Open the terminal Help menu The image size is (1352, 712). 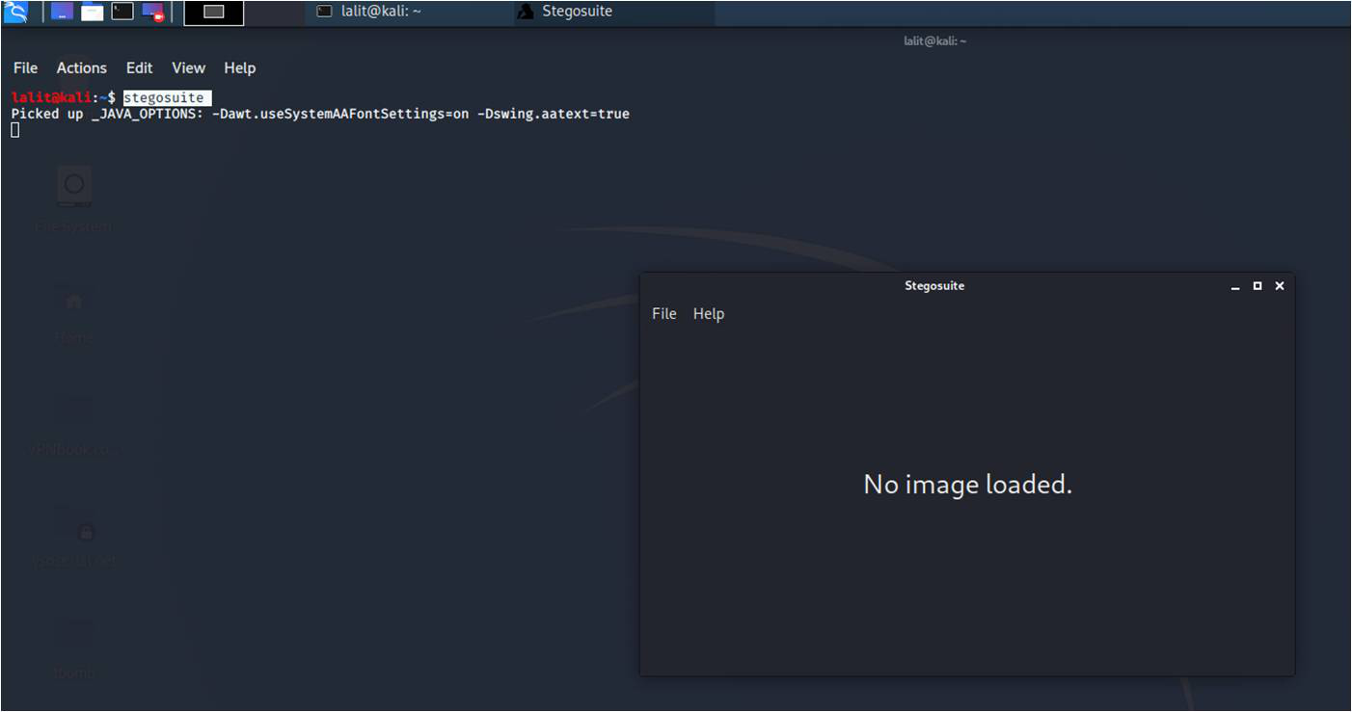click(240, 67)
